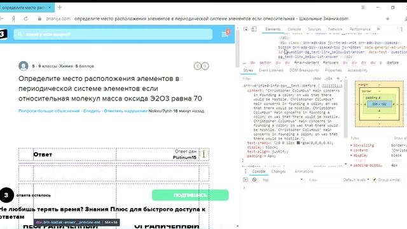The height and width of the screenshot is (229, 407).
Task: Select the Event Listeners sub-tab
Action: [271, 71]
